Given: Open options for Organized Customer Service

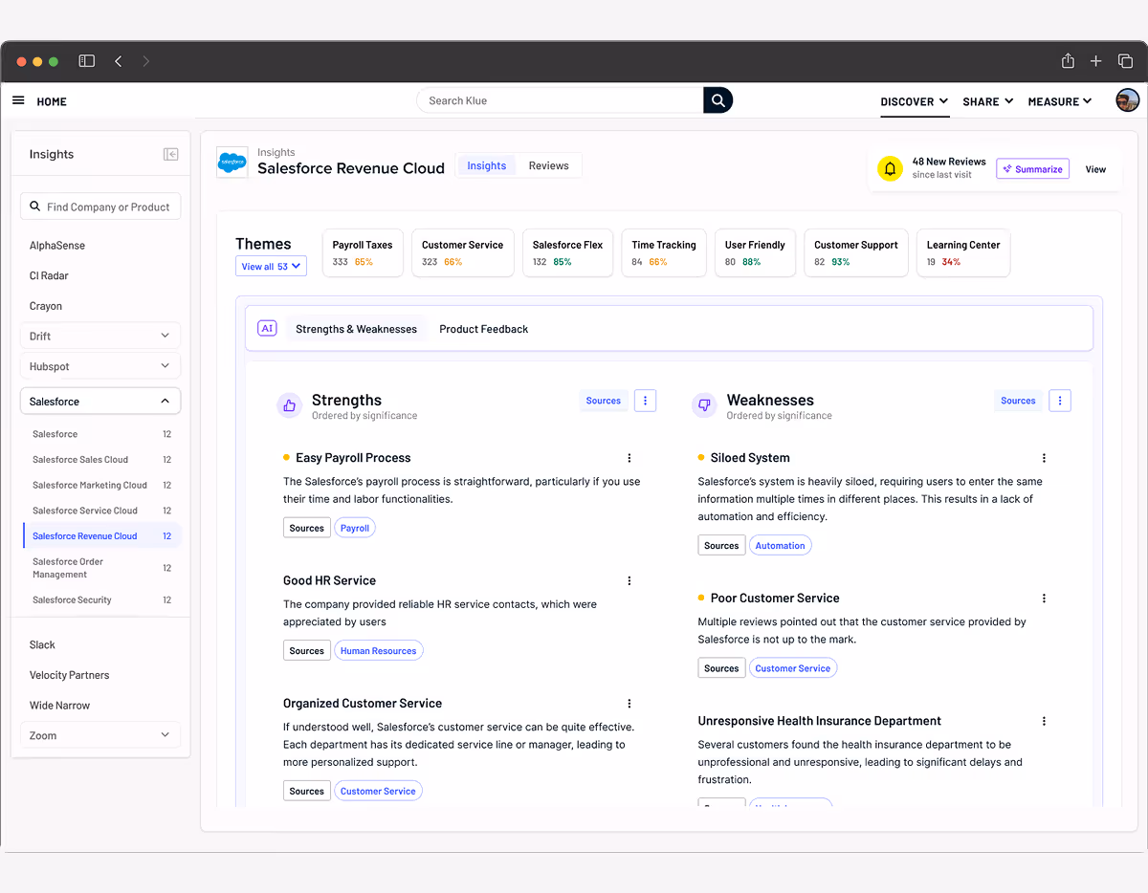Looking at the screenshot, I should 629,704.
